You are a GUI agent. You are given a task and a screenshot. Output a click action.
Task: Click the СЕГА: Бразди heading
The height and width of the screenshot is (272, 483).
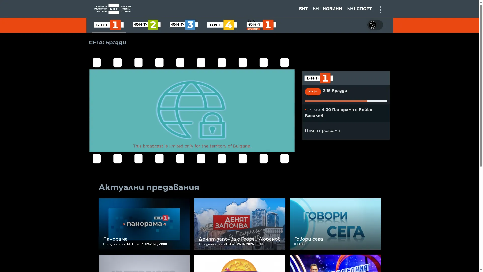107,43
